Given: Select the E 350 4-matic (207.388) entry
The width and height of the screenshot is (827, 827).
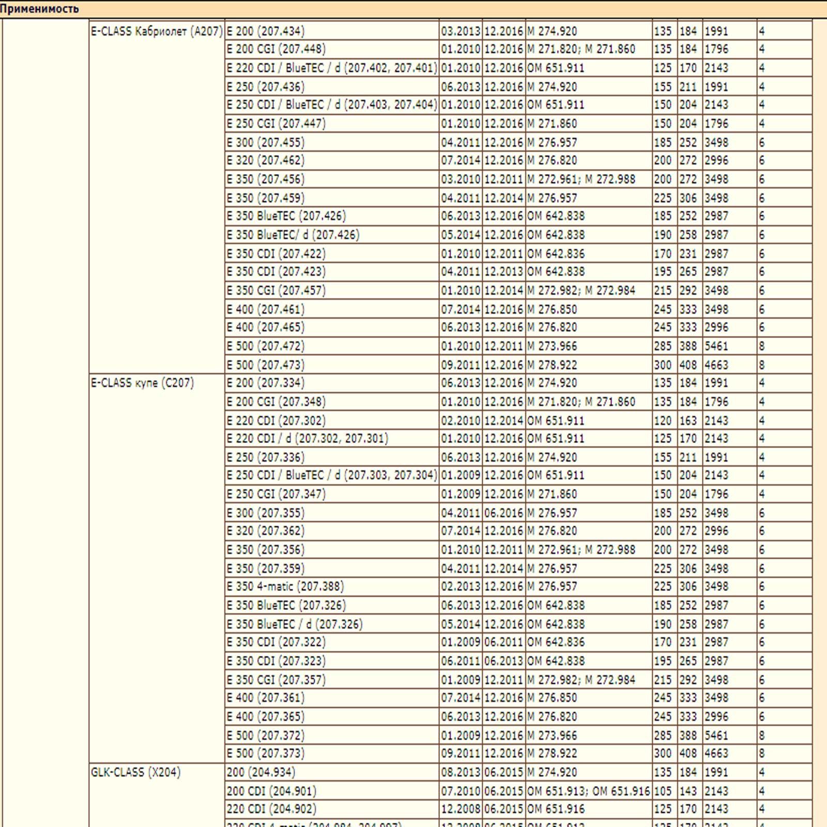Looking at the screenshot, I should (x=285, y=586).
